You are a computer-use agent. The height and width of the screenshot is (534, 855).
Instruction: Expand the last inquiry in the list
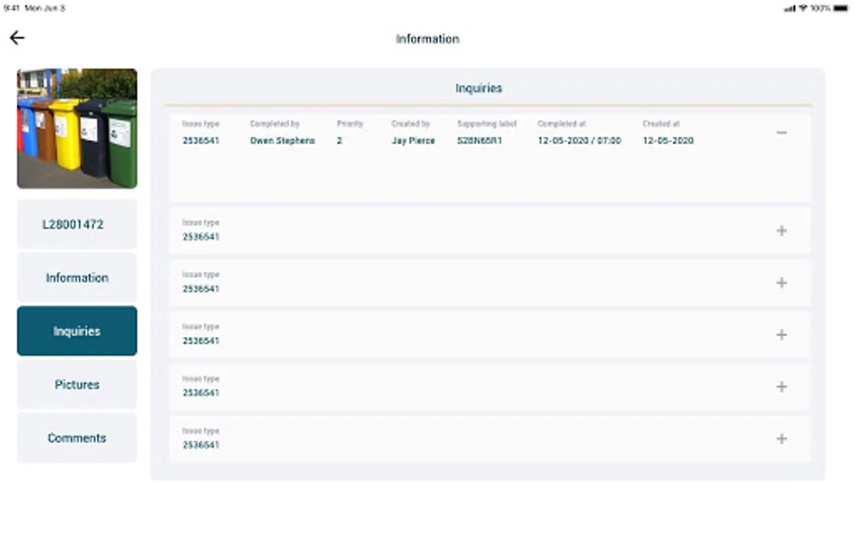[x=781, y=439]
